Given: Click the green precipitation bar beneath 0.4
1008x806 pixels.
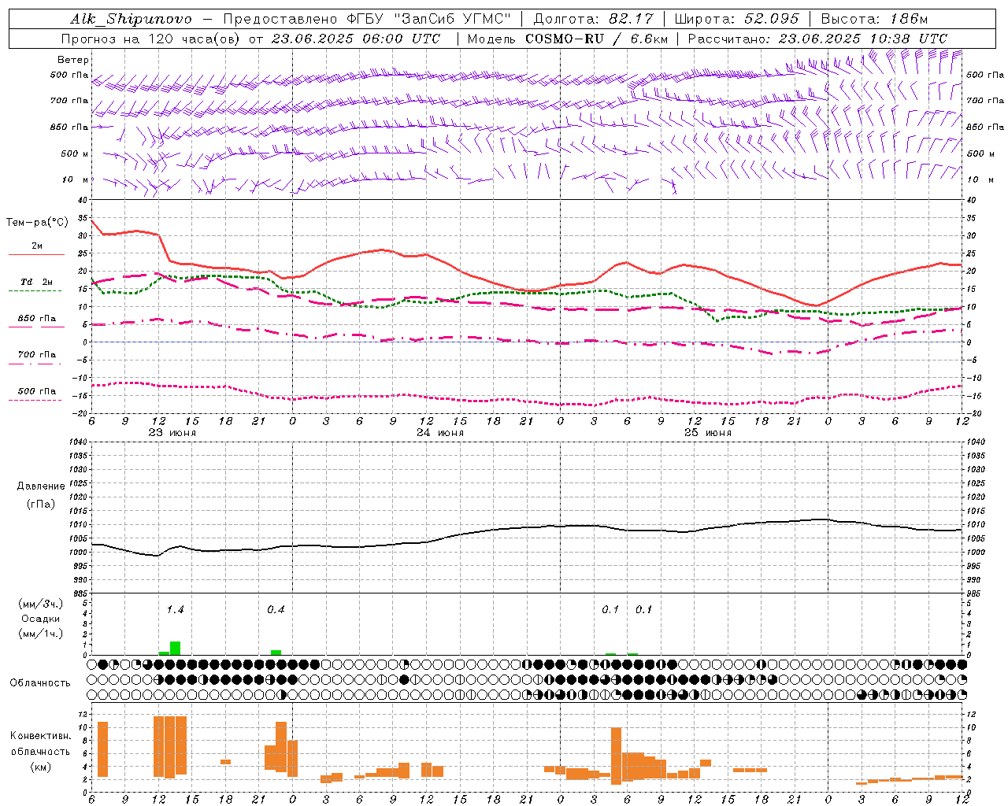Looking at the screenshot, I should click(x=276, y=652).
